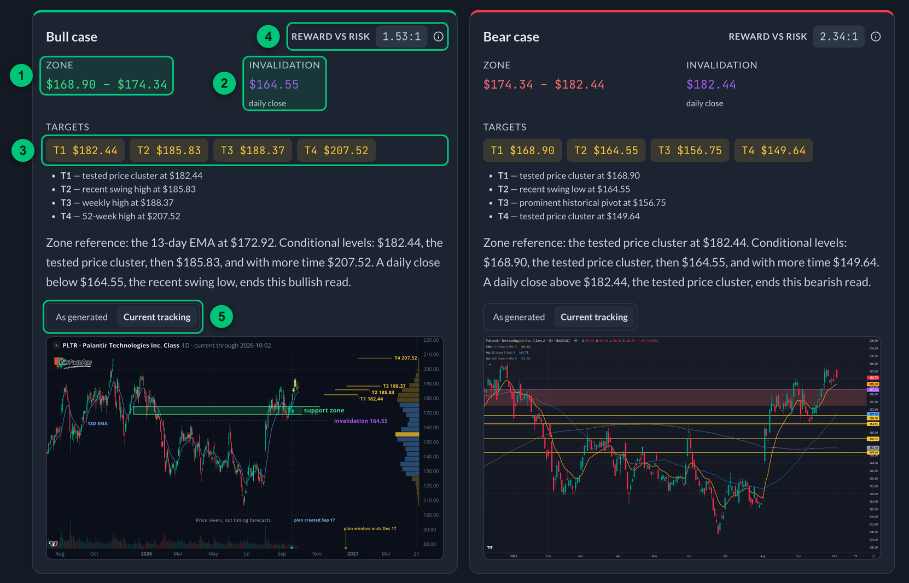Click Bear invalidation price $182.44
The width and height of the screenshot is (909, 583).
[711, 85]
